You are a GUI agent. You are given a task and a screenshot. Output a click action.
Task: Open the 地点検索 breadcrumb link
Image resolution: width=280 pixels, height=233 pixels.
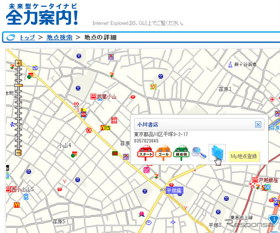coord(59,37)
